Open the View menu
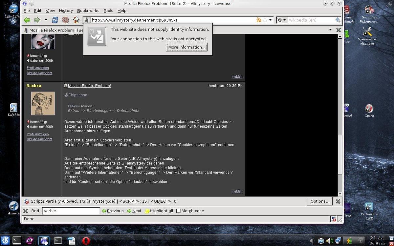Image resolution: width=394 pixels, height=246 pixels. click(50, 10)
